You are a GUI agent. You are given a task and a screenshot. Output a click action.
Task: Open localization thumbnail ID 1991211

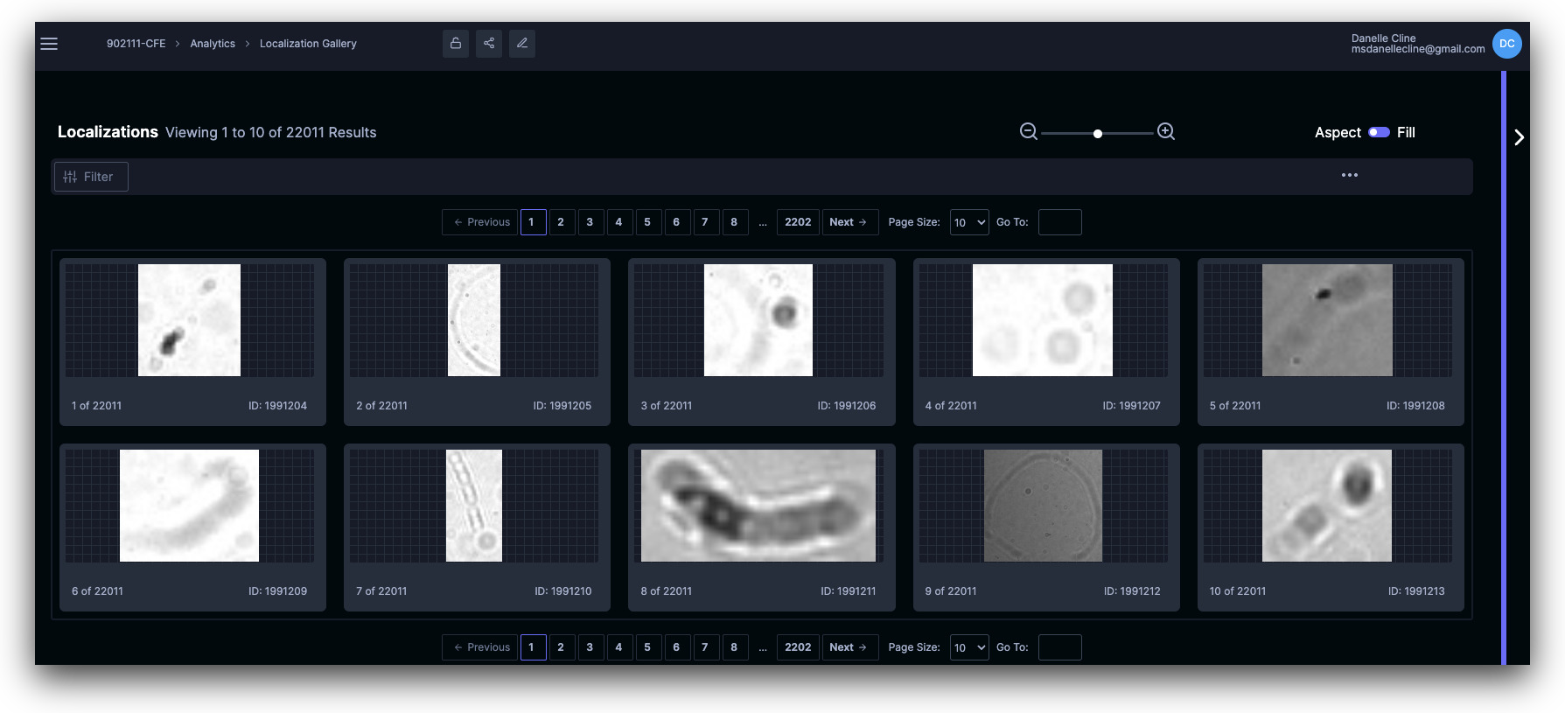point(758,506)
